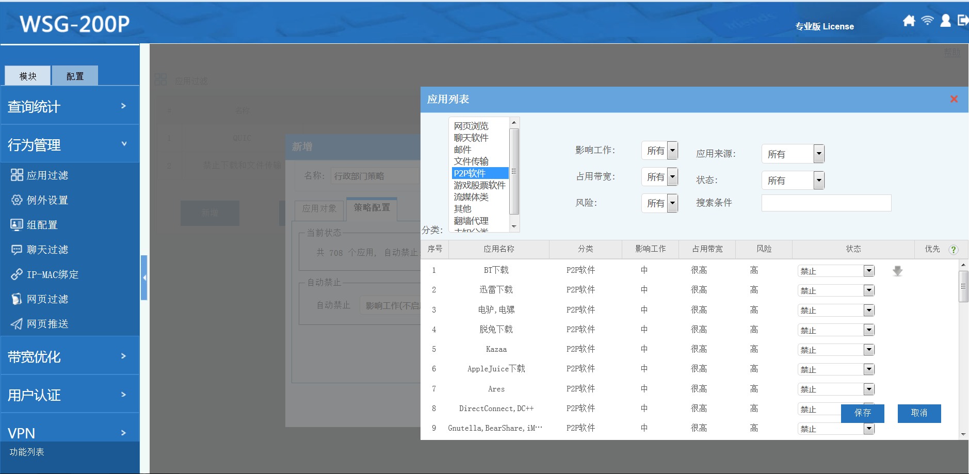Switch to the 配置 tab
Viewport: 969px width, 474px height.
click(x=75, y=76)
